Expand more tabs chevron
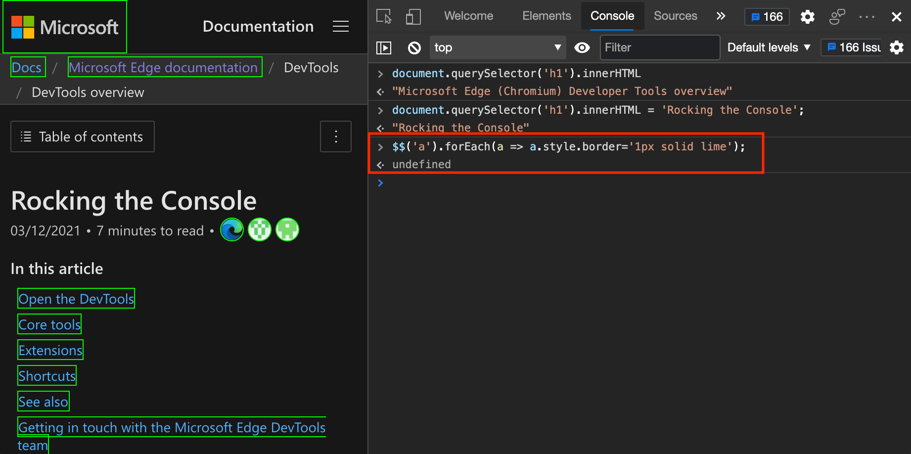911x454 pixels. [x=721, y=16]
